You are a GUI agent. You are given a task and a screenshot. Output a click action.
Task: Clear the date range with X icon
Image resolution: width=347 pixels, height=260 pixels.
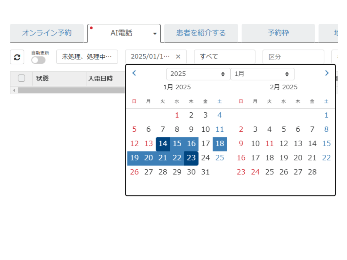pos(178,57)
